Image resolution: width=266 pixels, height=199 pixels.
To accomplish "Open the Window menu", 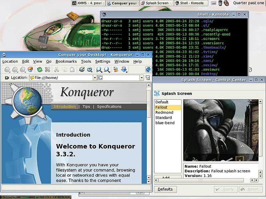I will (122, 61).
